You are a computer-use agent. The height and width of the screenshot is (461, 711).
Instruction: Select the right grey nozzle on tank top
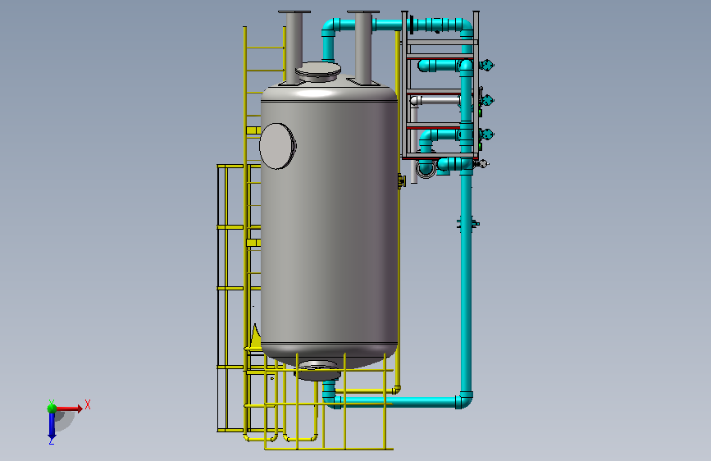(363, 48)
